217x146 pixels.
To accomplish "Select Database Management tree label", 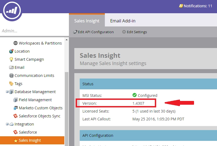I will click(35, 92).
